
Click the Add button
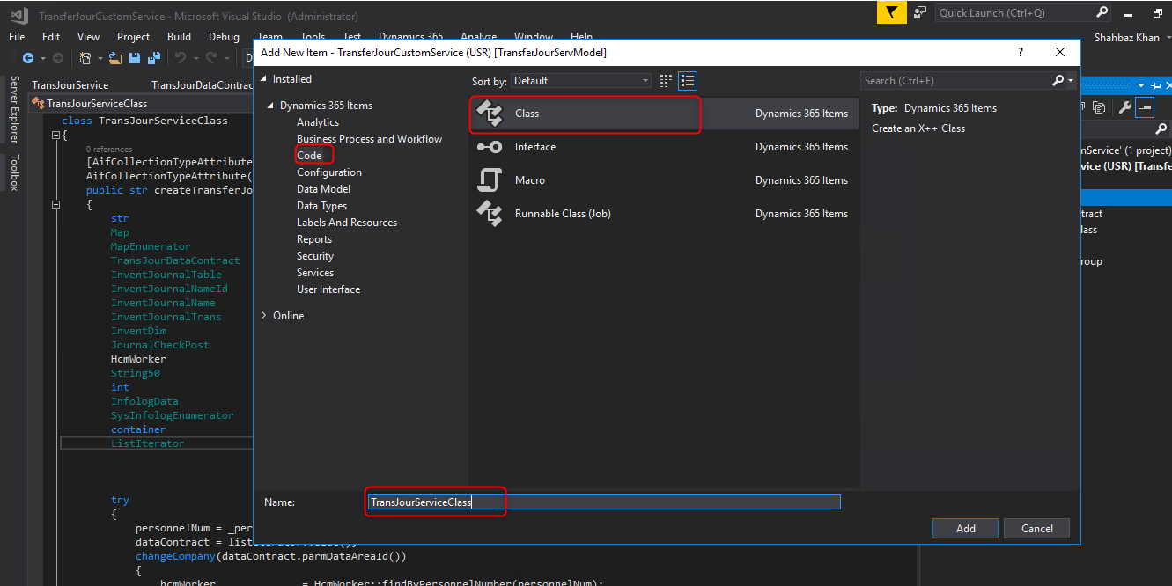965,528
